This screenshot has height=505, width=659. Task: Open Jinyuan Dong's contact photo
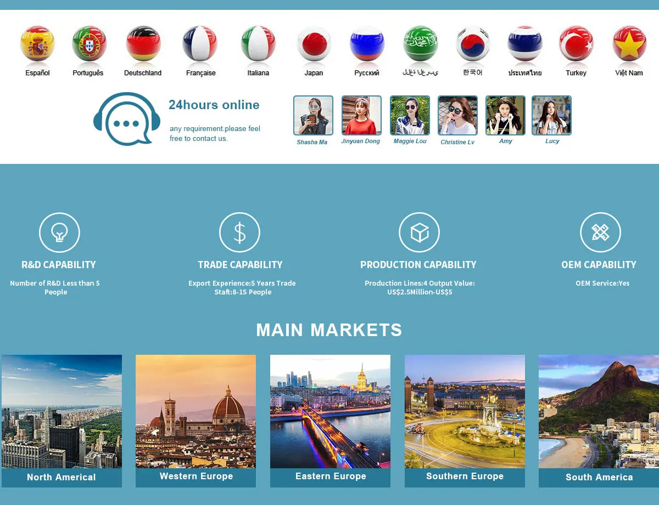point(361,116)
